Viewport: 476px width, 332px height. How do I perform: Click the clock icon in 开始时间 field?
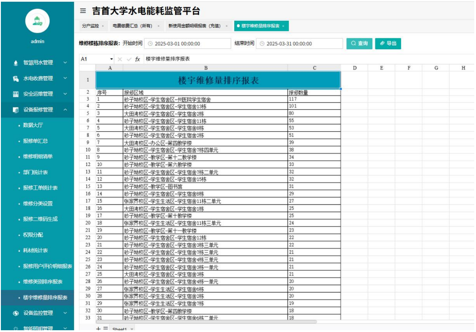[150, 44]
